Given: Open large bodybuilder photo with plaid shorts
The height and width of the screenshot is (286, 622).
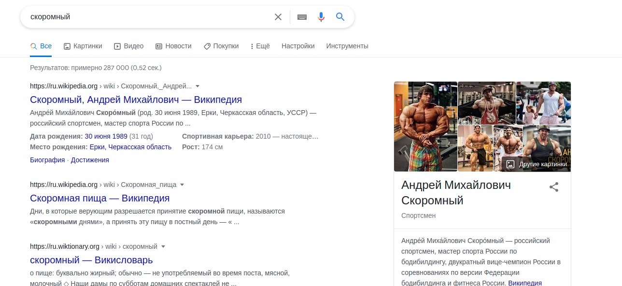Looking at the screenshot, I should tap(425, 127).
